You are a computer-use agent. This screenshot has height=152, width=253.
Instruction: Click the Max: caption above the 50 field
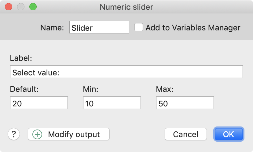(x=165, y=89)
